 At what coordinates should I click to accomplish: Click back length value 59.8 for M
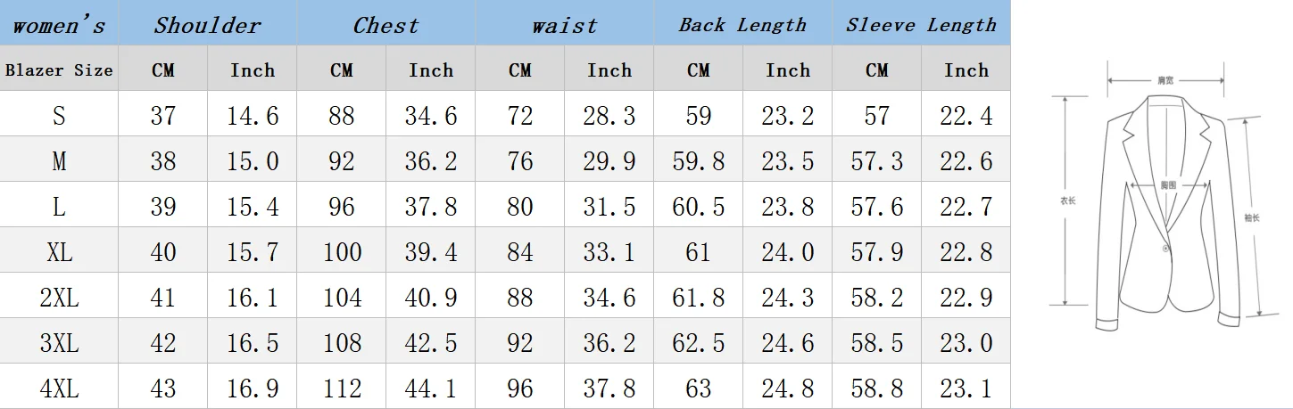point(698,161)
